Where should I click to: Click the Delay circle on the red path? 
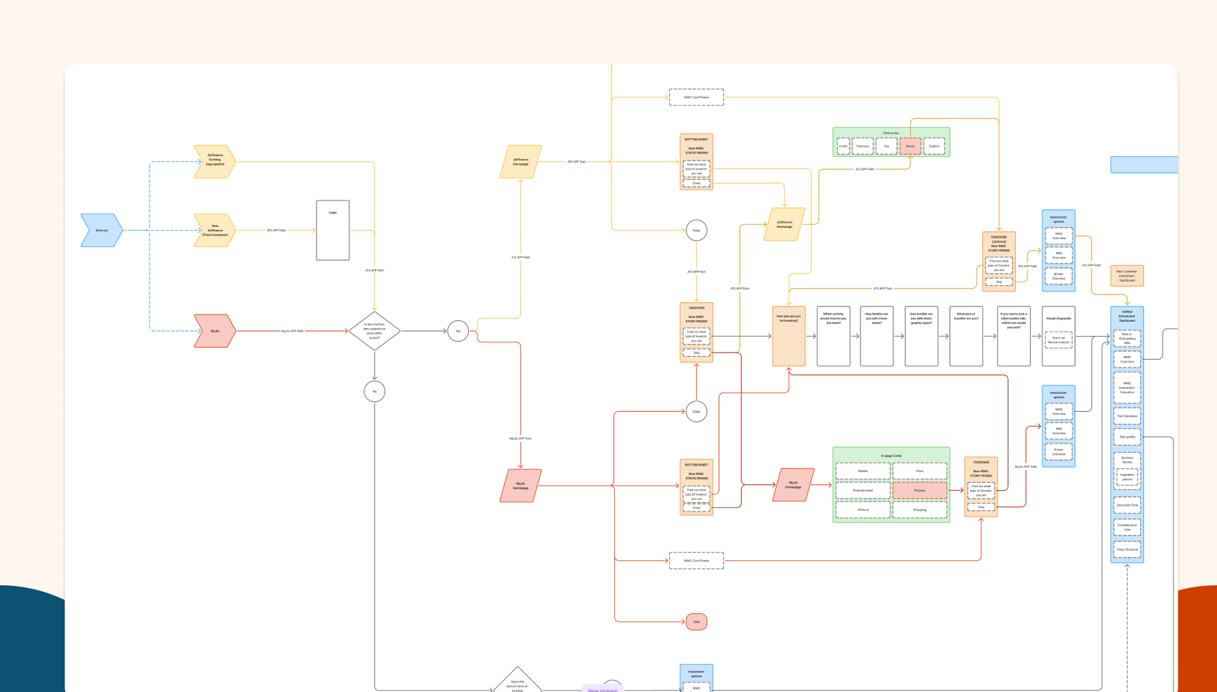coord(697,412)
